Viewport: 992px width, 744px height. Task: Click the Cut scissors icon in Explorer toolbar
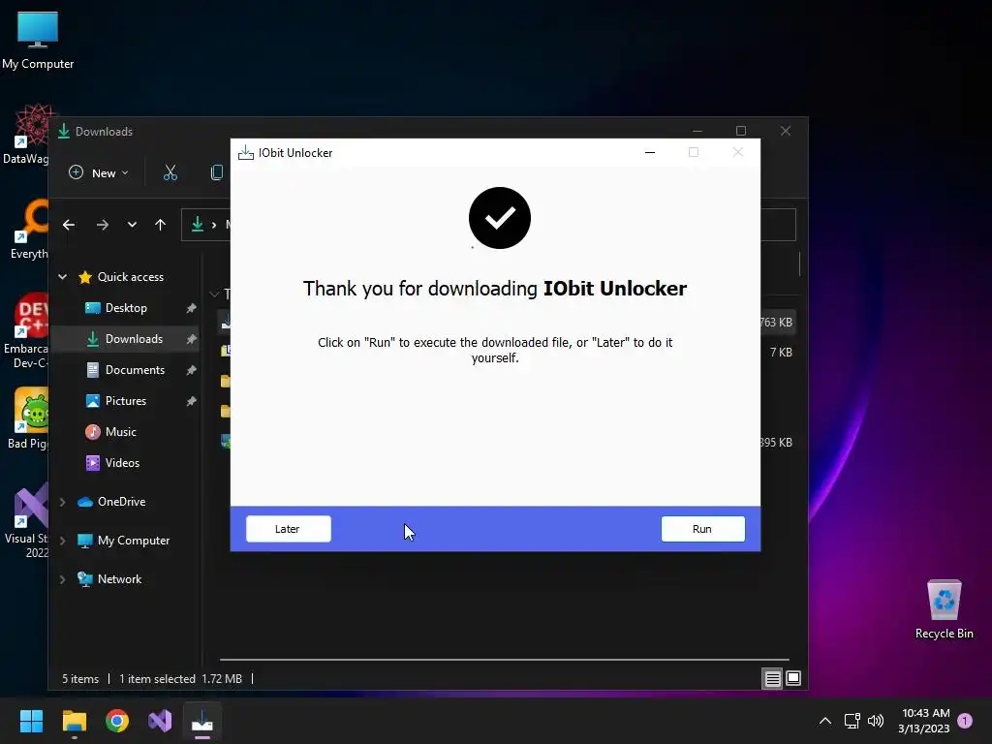point(170,172)
